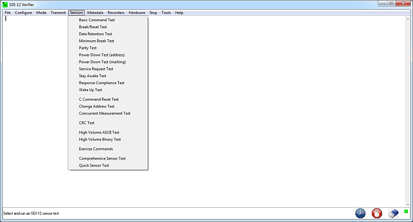Open the Metadata menu

pos(95,13)
